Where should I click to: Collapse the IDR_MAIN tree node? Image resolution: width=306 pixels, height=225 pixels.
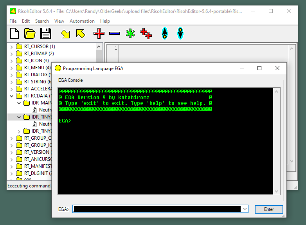(x=19, y=103)
